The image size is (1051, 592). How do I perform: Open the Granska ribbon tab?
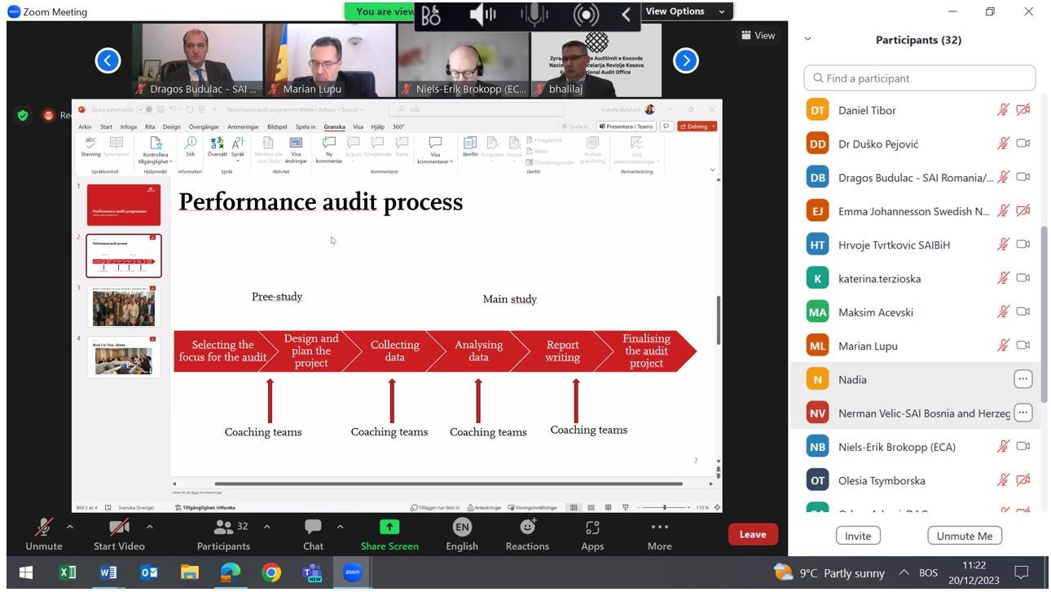[x=334, y=126]
